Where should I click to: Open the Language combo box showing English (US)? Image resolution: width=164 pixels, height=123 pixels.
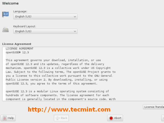point(45,16)
